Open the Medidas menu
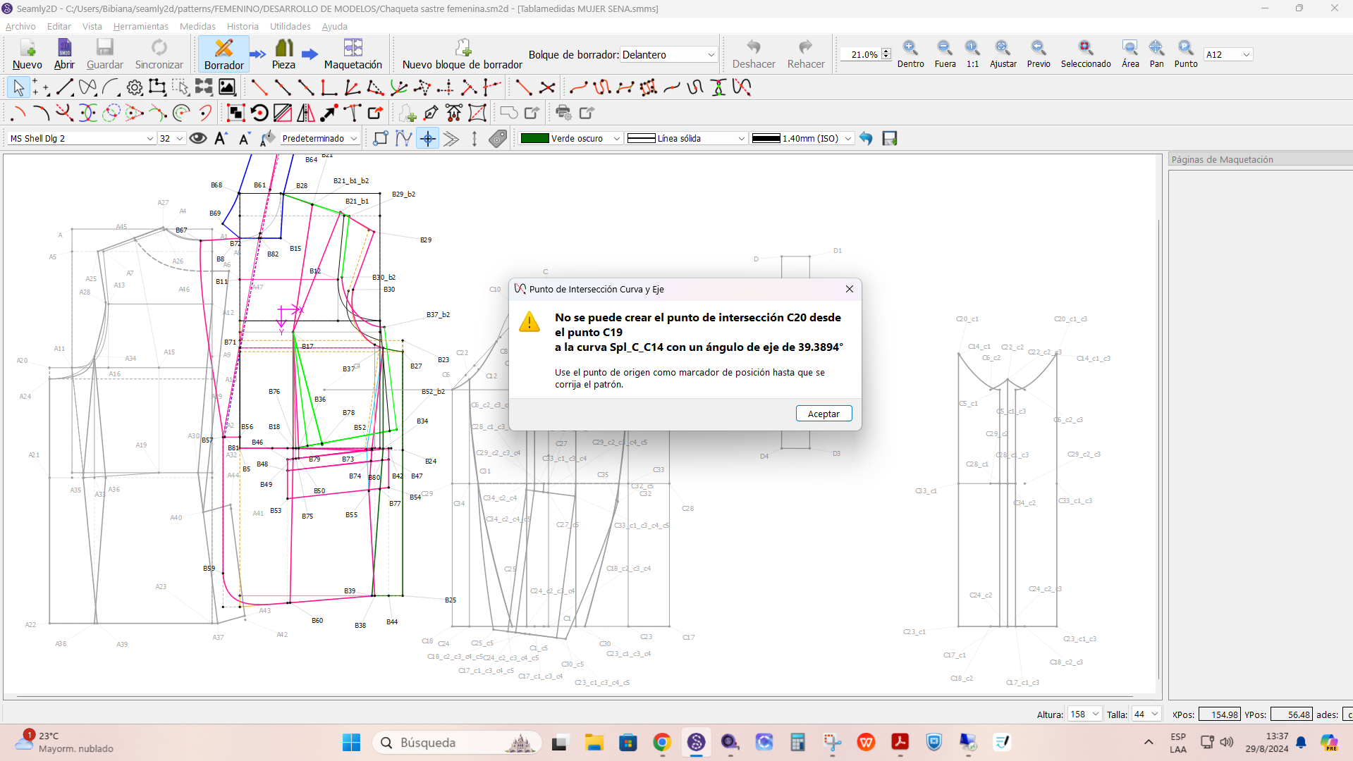The height and width of the screenshot is (761, 1353). click(197, 26)
